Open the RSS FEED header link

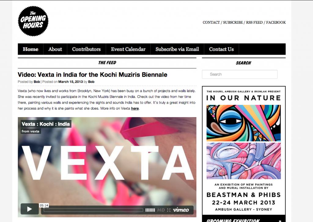(254, 23)
